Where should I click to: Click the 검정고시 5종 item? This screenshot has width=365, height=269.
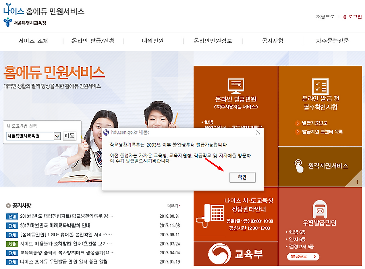pos(301,246)
